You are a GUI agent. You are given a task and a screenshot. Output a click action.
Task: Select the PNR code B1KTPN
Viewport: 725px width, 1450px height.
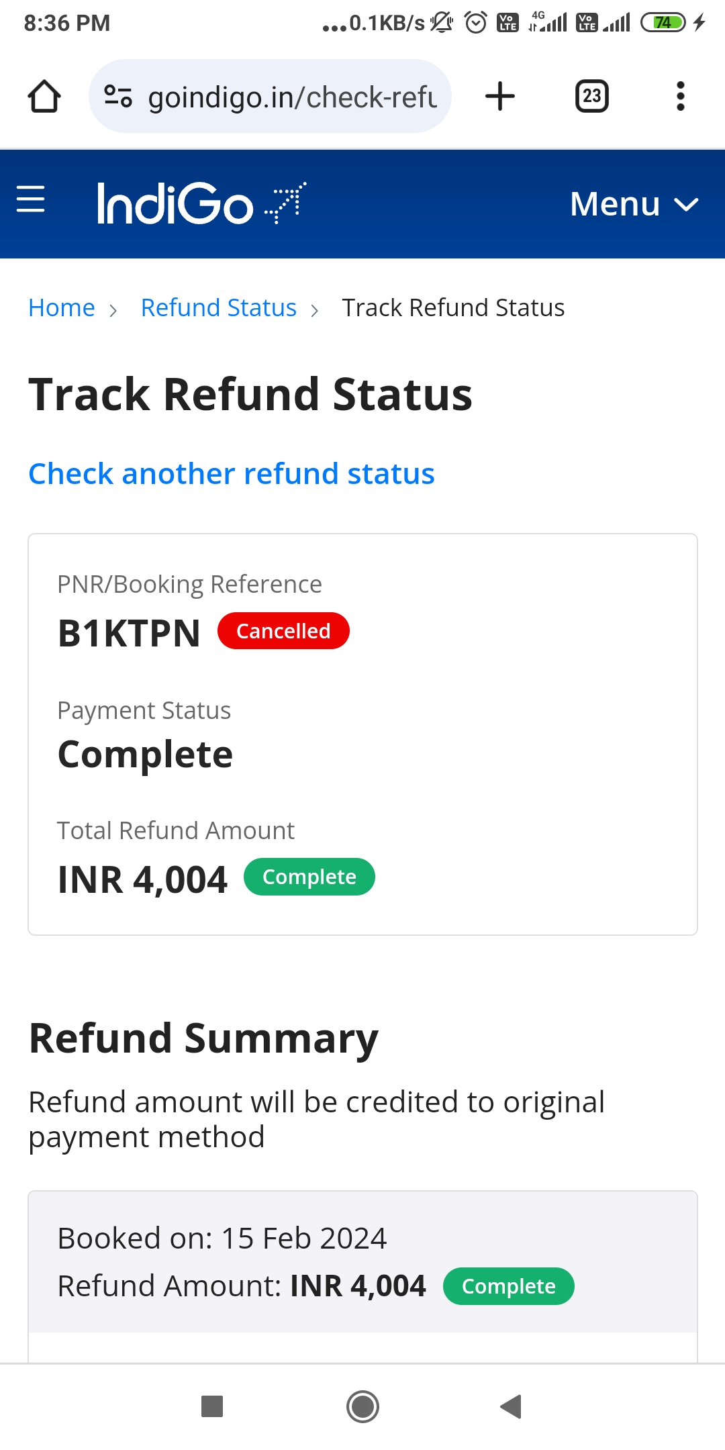(x=129, y=633)
